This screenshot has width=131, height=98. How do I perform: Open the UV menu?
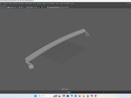pyautogui.click(x=48, y=3)
